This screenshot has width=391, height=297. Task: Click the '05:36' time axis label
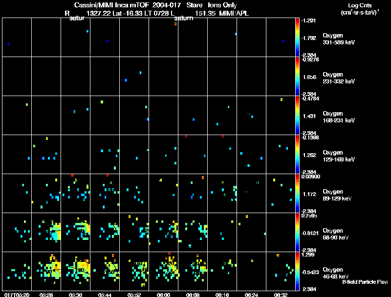click(x=76, y=295)
